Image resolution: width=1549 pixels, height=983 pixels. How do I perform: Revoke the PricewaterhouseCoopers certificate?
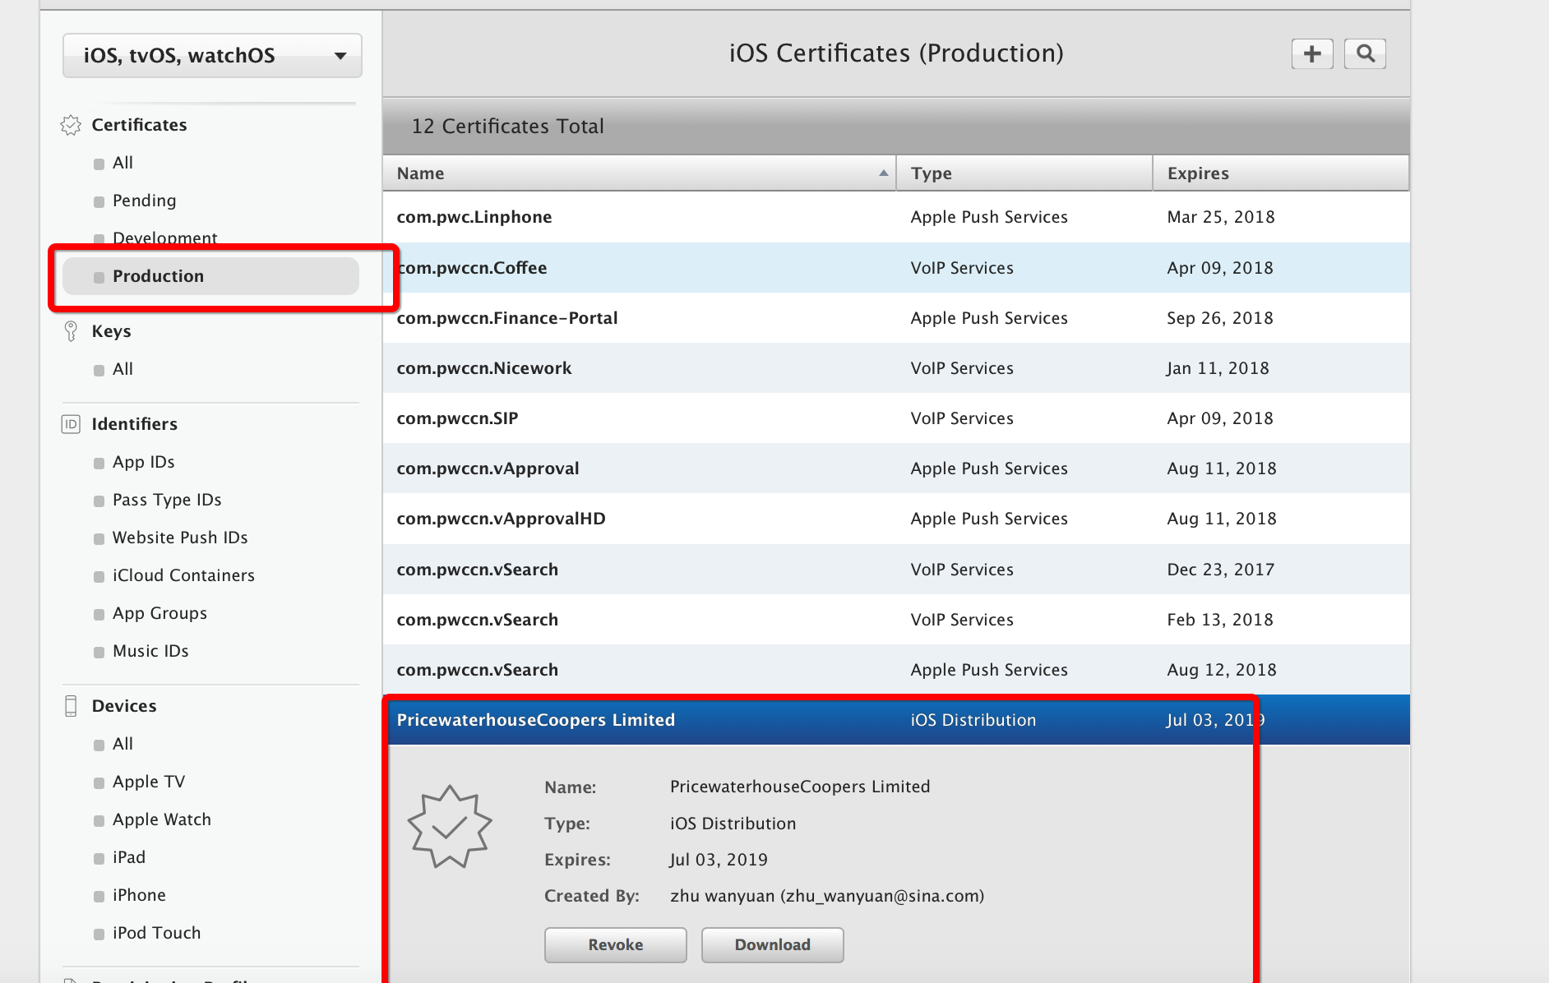tap(615, 945)
